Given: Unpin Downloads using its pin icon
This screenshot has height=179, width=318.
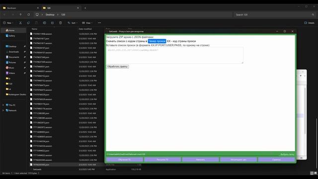Looking at the screenshot, I should pos(25,52).
